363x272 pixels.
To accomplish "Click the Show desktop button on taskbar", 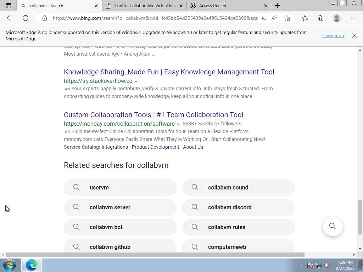I will [361, 265].
